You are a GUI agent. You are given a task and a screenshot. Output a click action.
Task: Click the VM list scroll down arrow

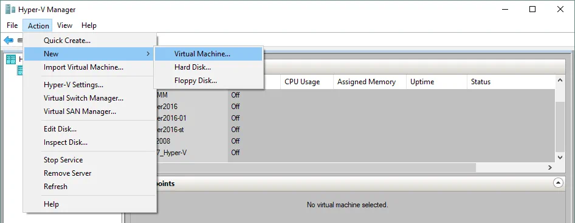[x=560, y=157]
